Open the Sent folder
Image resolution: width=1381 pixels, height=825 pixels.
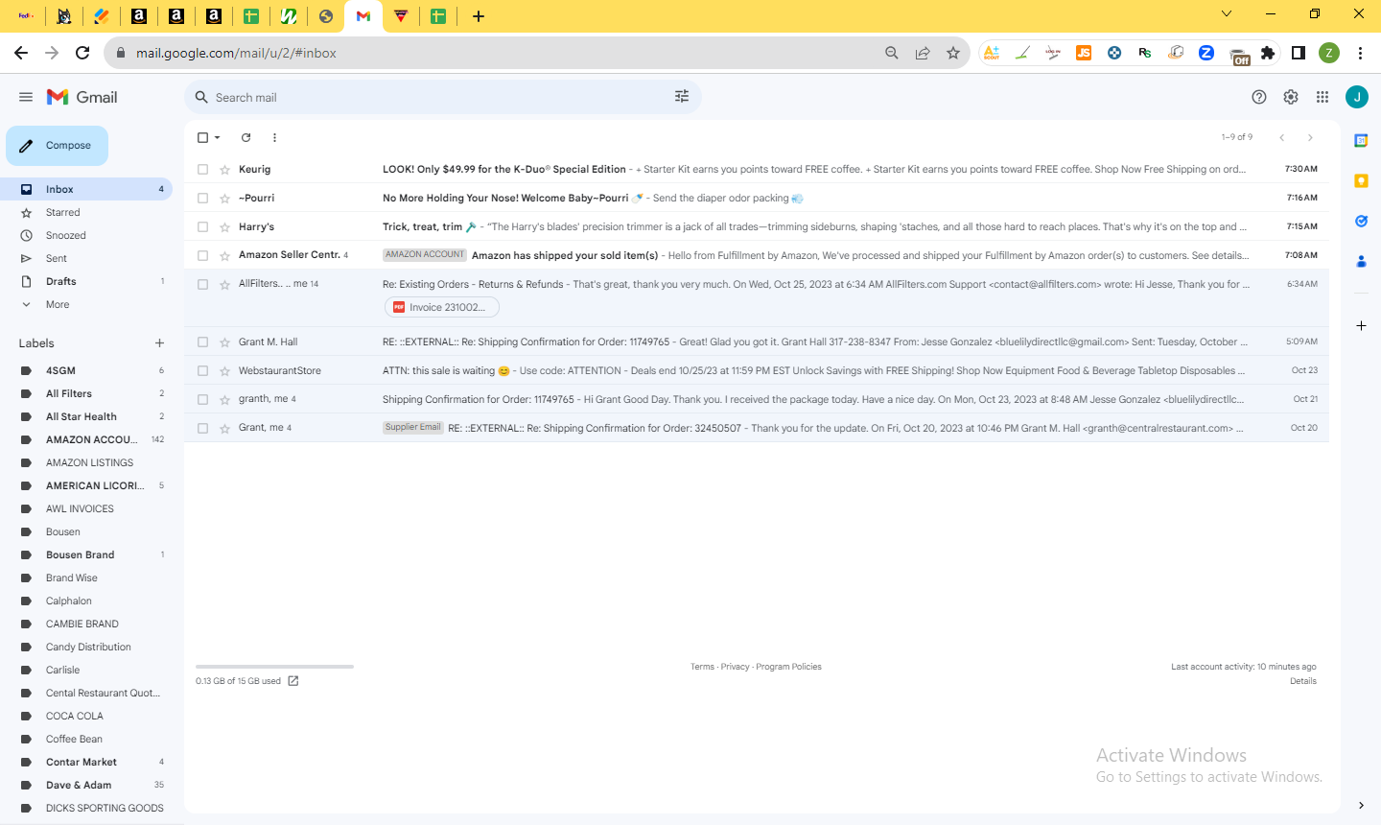[x=86, y=258]
